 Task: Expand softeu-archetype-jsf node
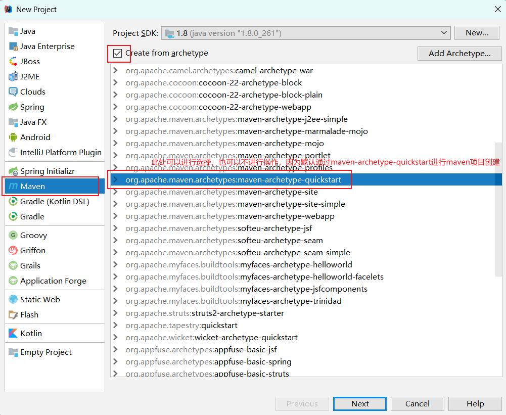coord(116,228)
